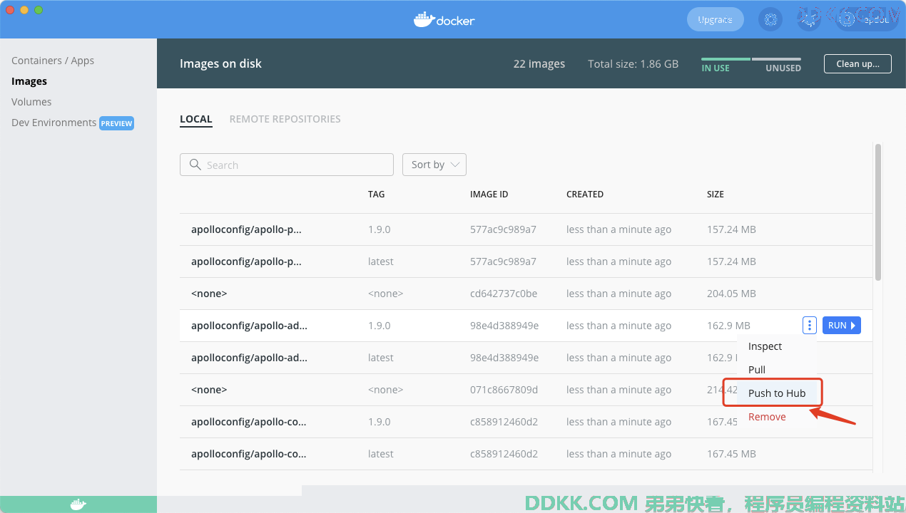Screen dimensions: 906x513
Task: Click the TAG column header
Action: [x=376, y=195]
